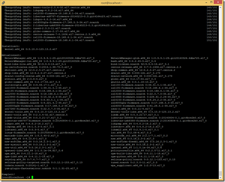This screenshot has width=225, height=182.
Task: Click the 'Installiert:' heading
Action: coord(11,46)
